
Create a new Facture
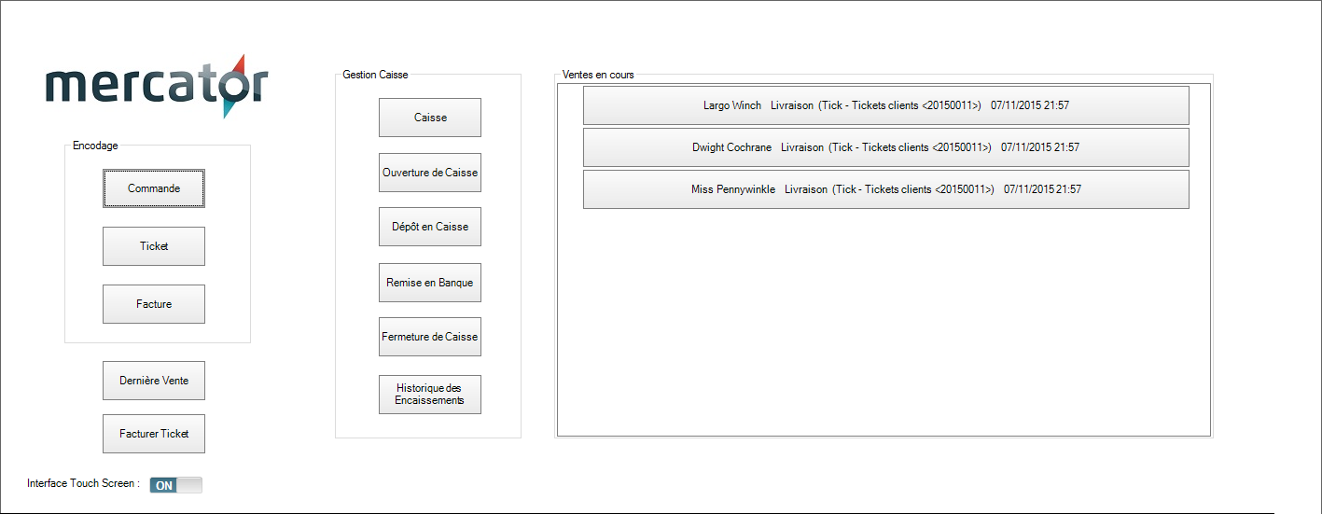tap(154, 304)
